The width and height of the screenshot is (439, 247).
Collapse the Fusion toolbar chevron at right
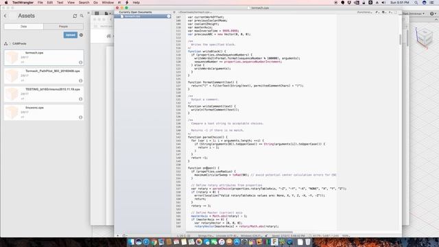click(436, 20)
